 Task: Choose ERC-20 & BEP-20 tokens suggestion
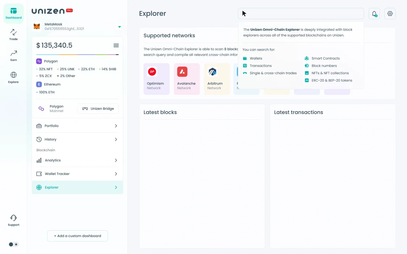coord(328,80)
